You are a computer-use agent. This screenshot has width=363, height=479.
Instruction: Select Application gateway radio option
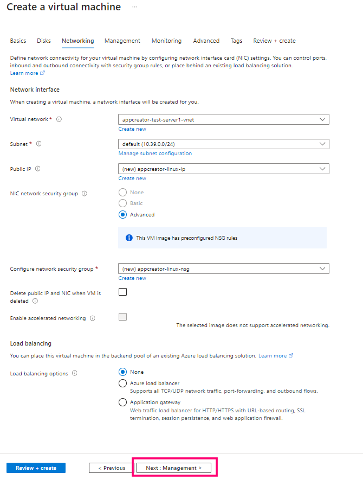coord(122,403)
